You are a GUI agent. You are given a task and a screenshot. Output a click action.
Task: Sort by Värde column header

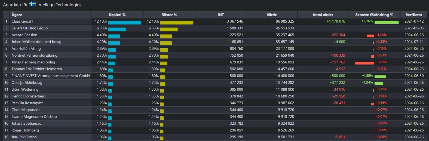272,15
